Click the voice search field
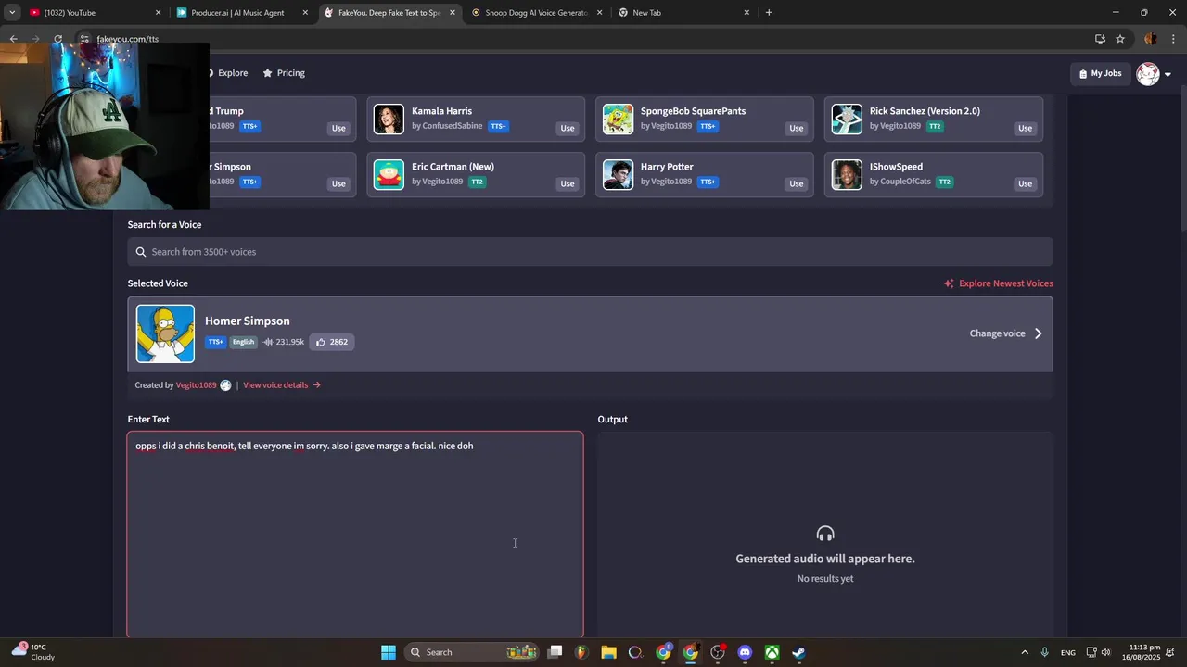 [x=590, y=252]
